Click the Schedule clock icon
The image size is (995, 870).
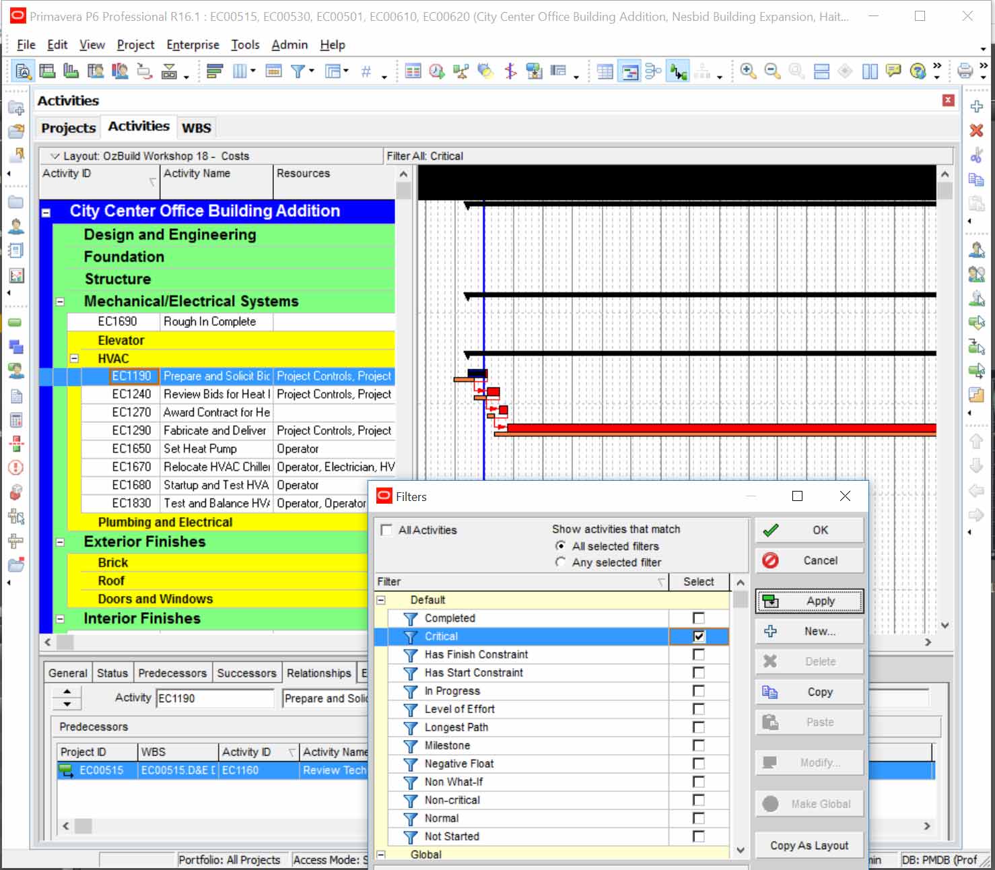pyautogui.click(x=436, y=71)
